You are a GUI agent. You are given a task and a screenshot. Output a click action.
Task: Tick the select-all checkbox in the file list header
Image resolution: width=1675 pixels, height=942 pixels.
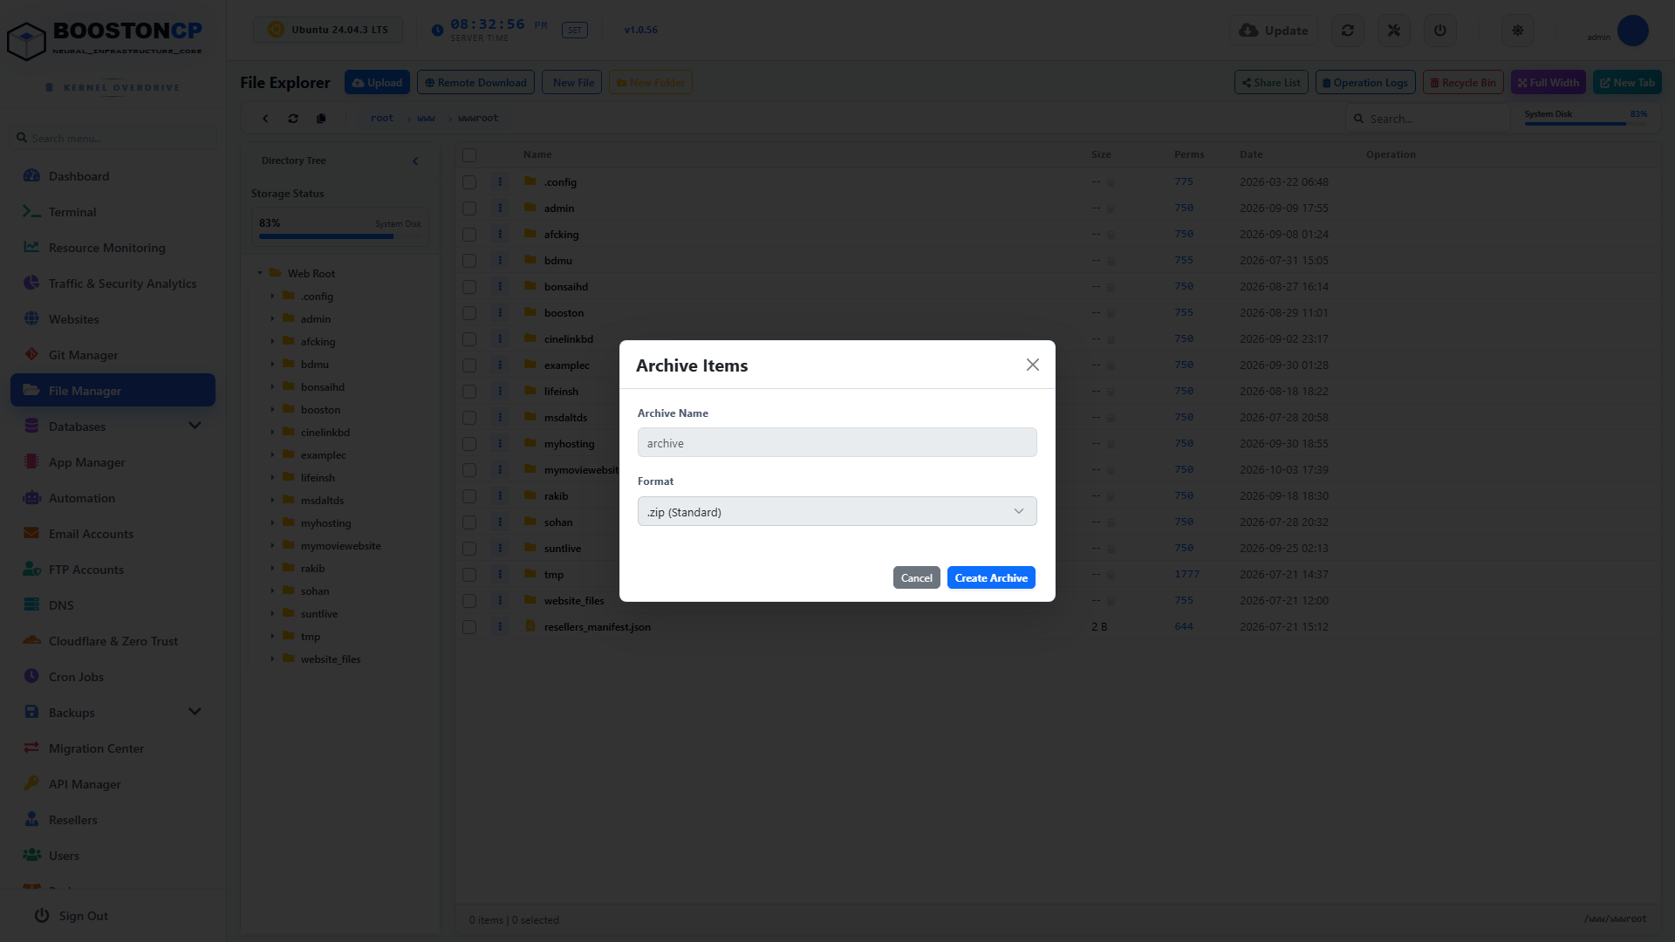469,155
